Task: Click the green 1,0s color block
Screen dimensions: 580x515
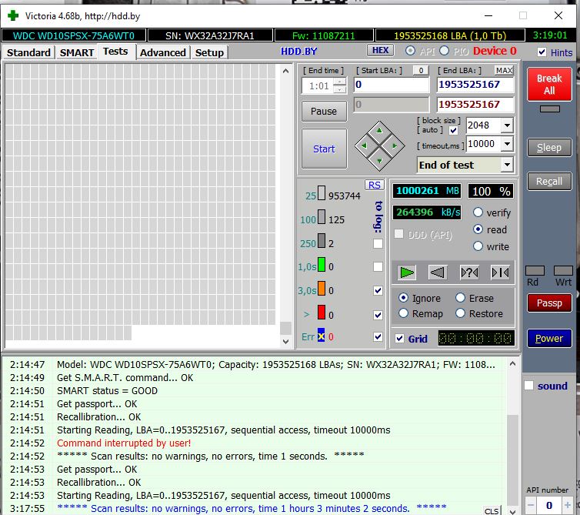Action: point(322,265)
